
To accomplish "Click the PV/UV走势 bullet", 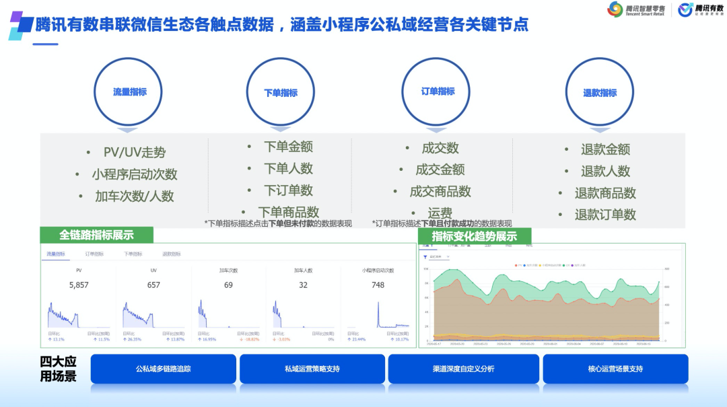I will coord(135,152).
